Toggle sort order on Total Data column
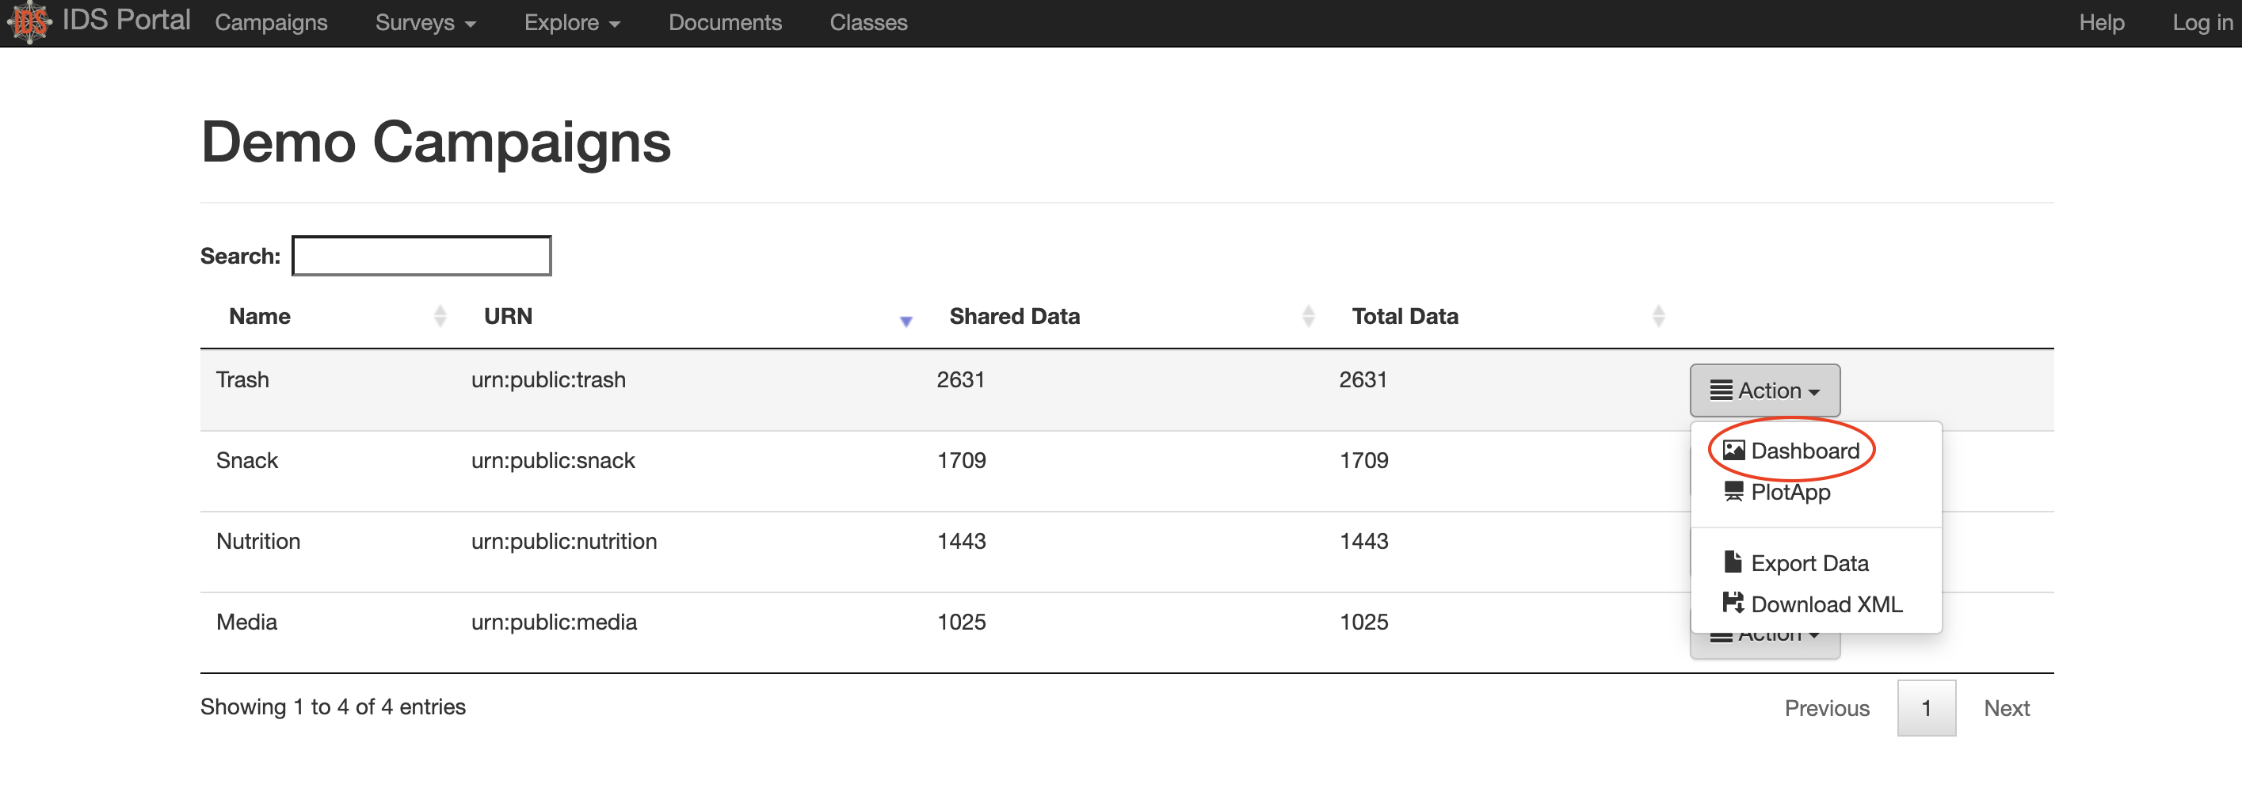Image resolution: width=2242 pixels, height=792 pixels. 1658,316
